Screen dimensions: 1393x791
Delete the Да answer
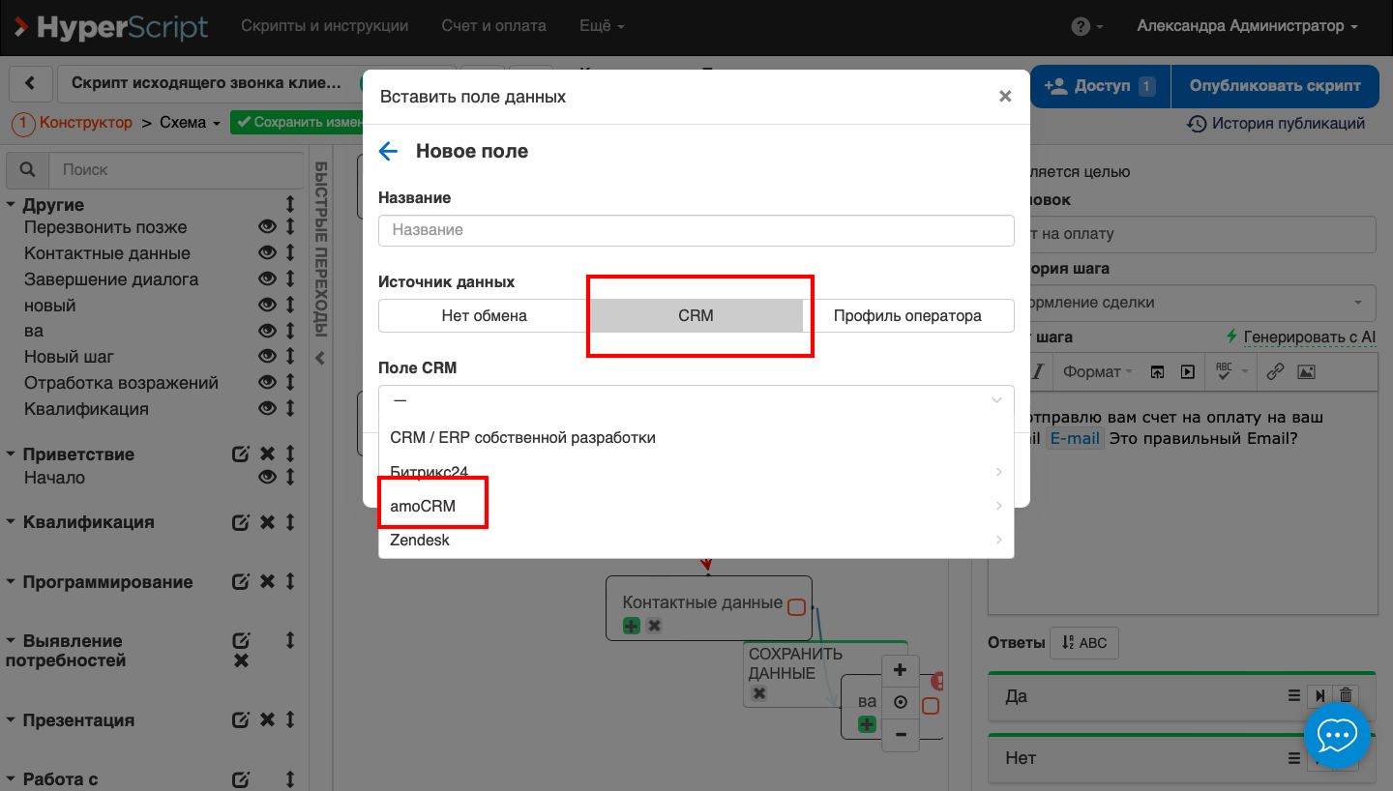[1347, 695]
